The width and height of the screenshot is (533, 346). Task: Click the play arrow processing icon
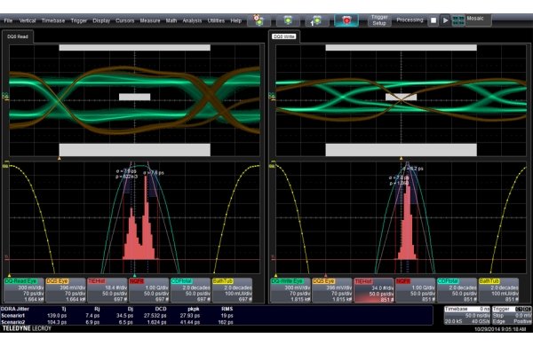pyautogui.click(x=445, y=20)
